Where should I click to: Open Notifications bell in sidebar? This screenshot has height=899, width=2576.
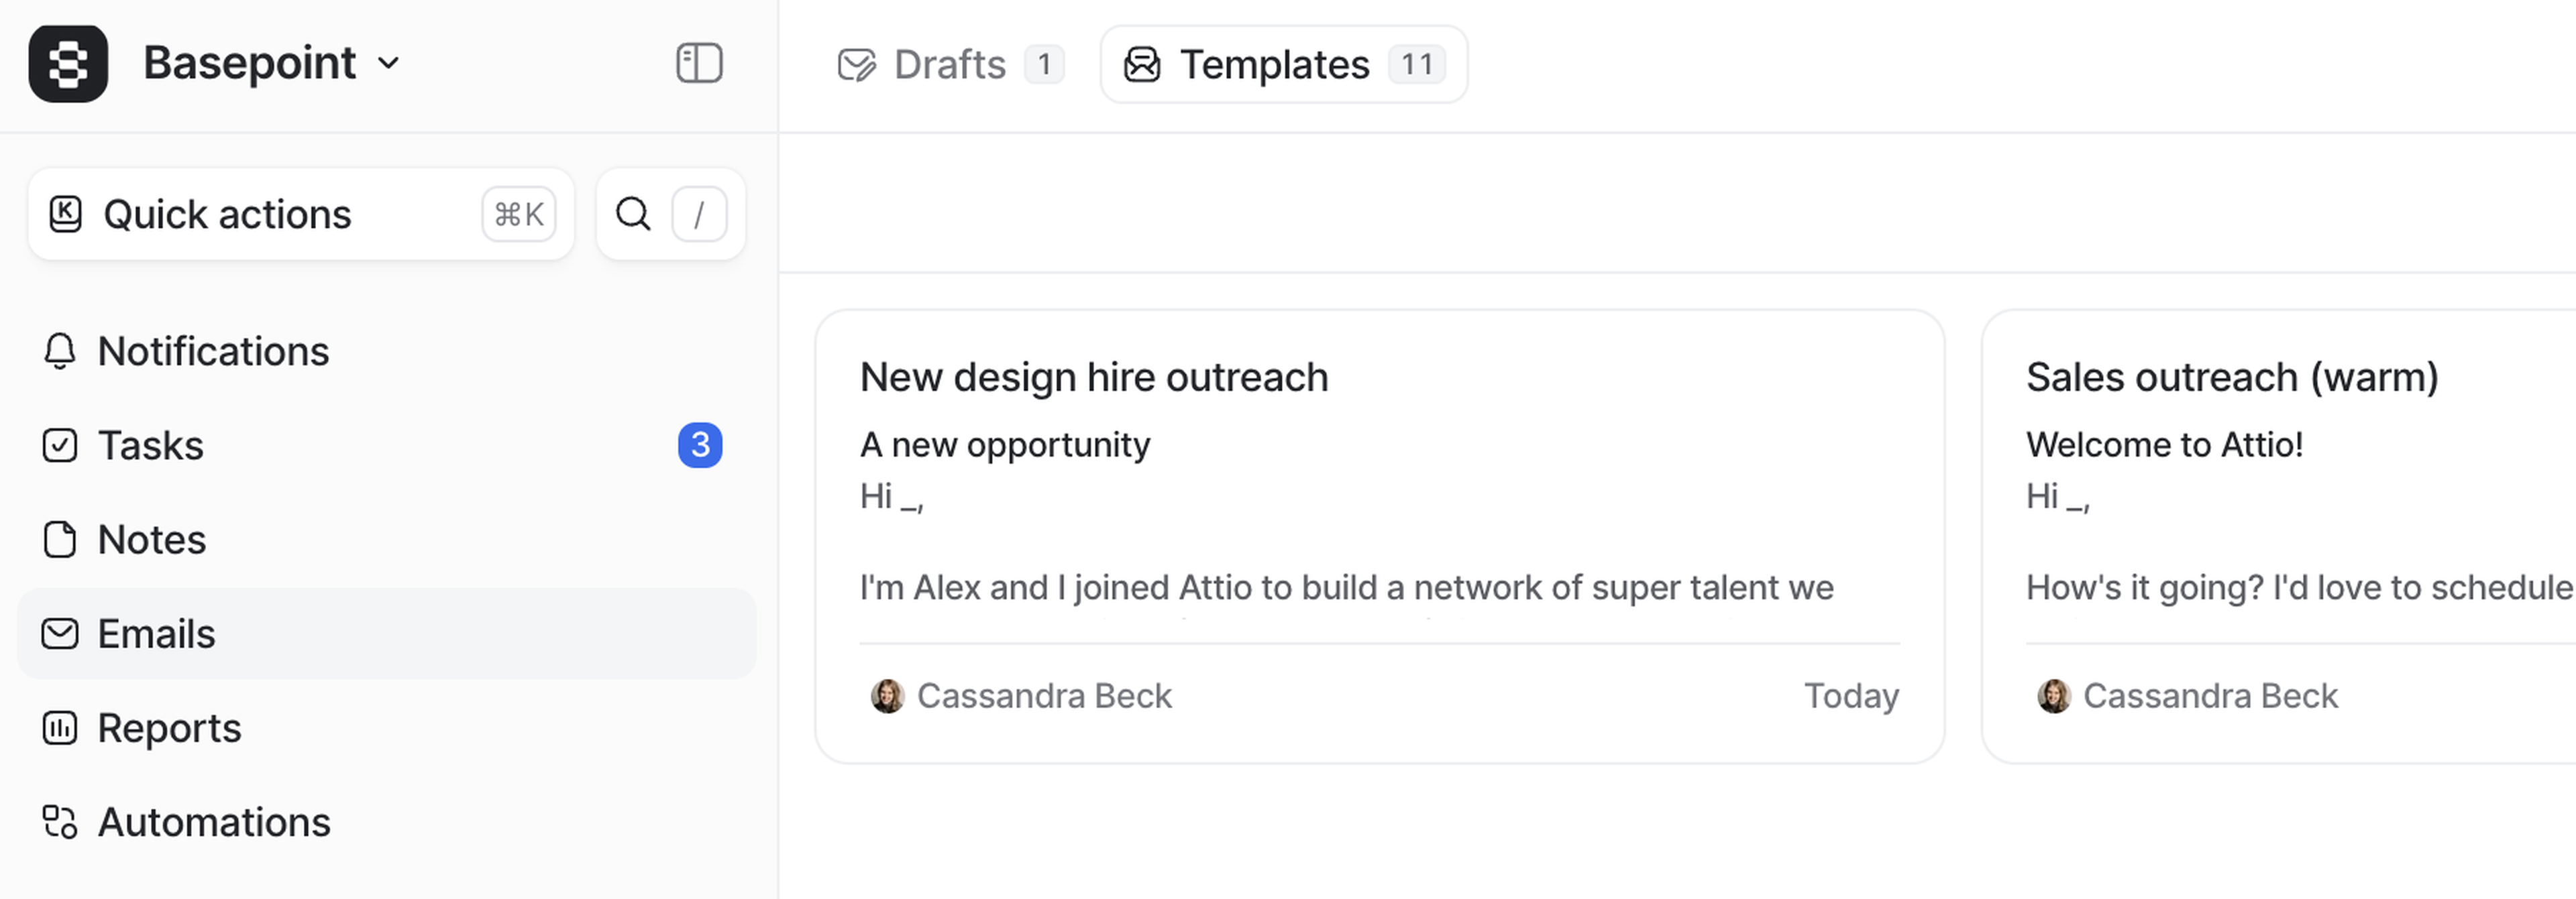(x=60, y=351)
